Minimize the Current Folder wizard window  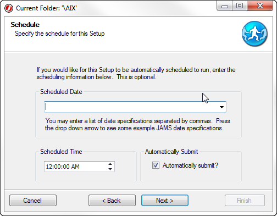tap(225, 6)
